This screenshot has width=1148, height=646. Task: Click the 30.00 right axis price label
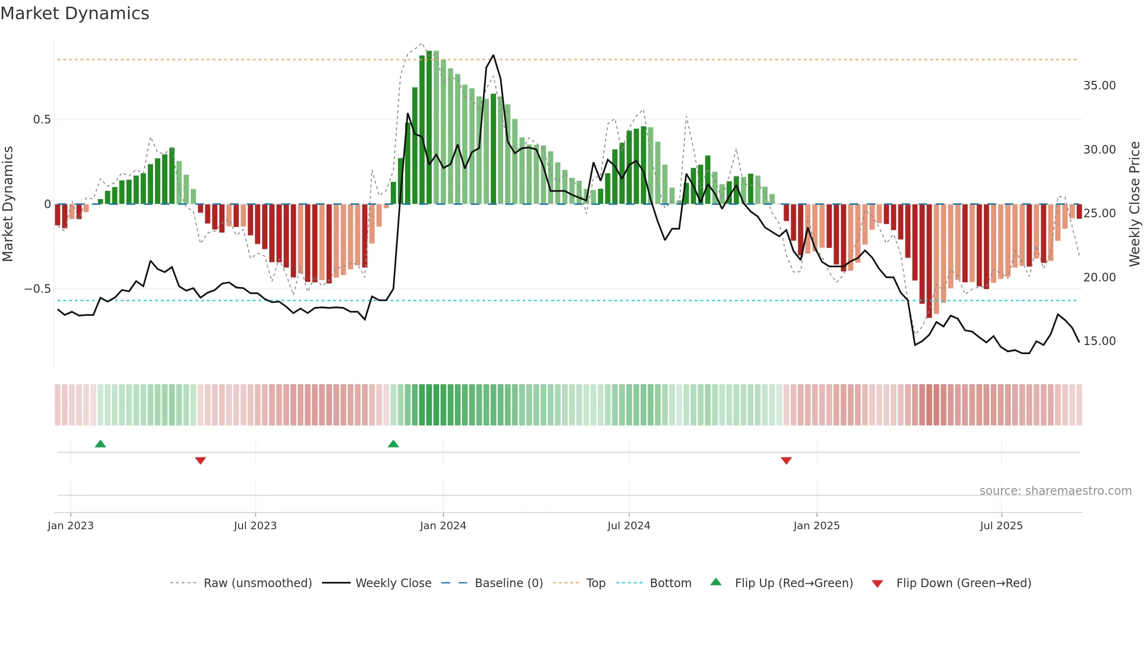[x=1099, y=150]
